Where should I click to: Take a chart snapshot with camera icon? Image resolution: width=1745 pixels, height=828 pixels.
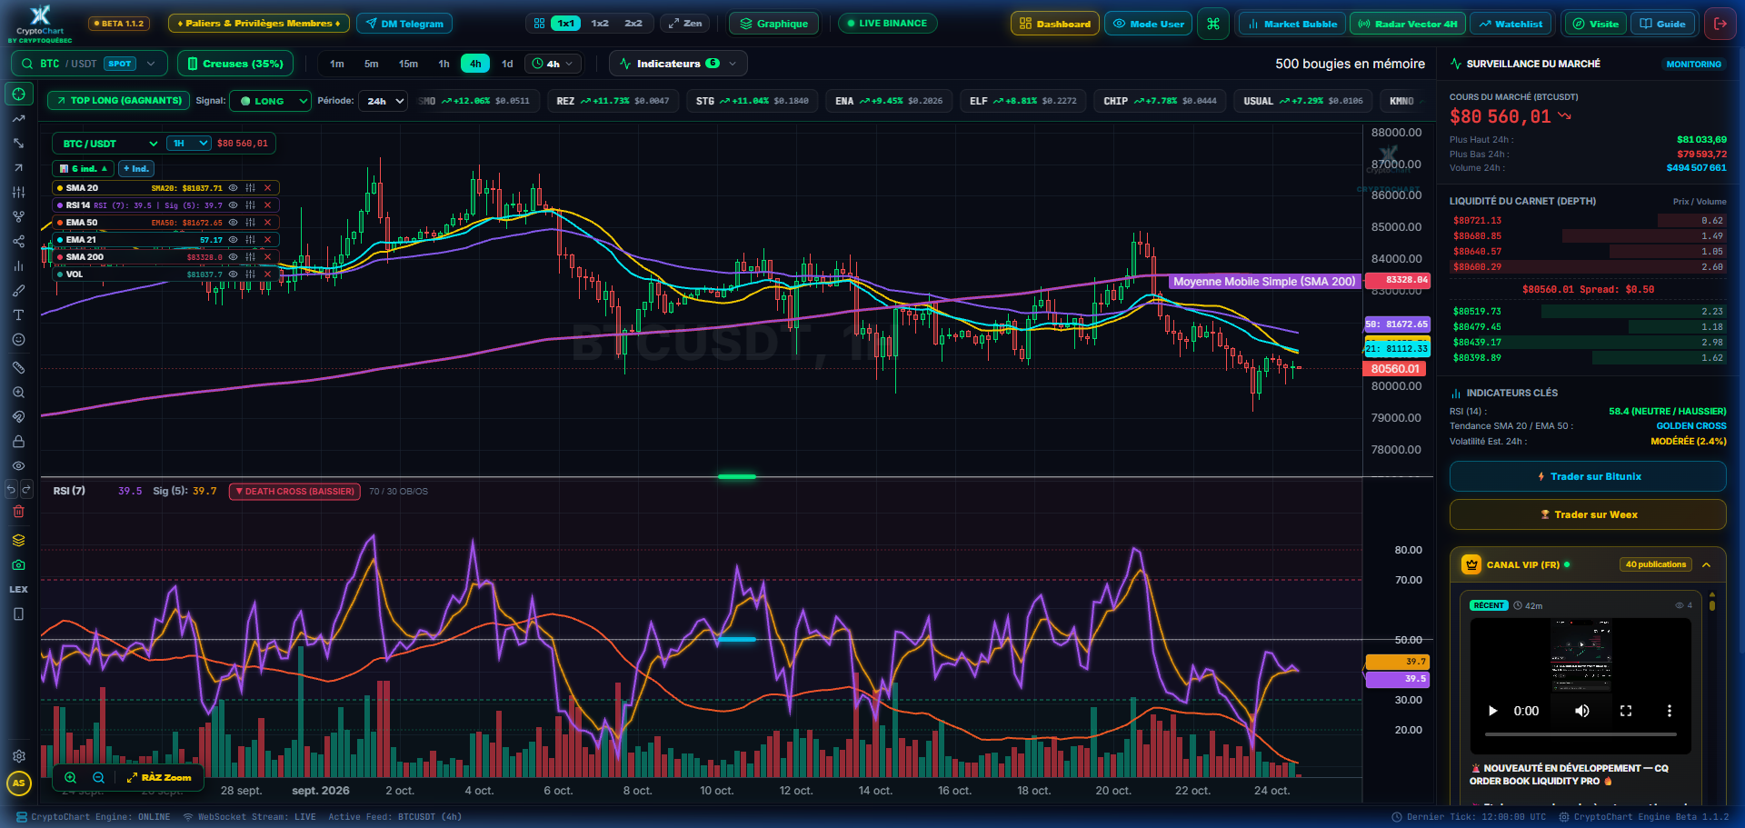pyautogui.click(x=18, y=565)
